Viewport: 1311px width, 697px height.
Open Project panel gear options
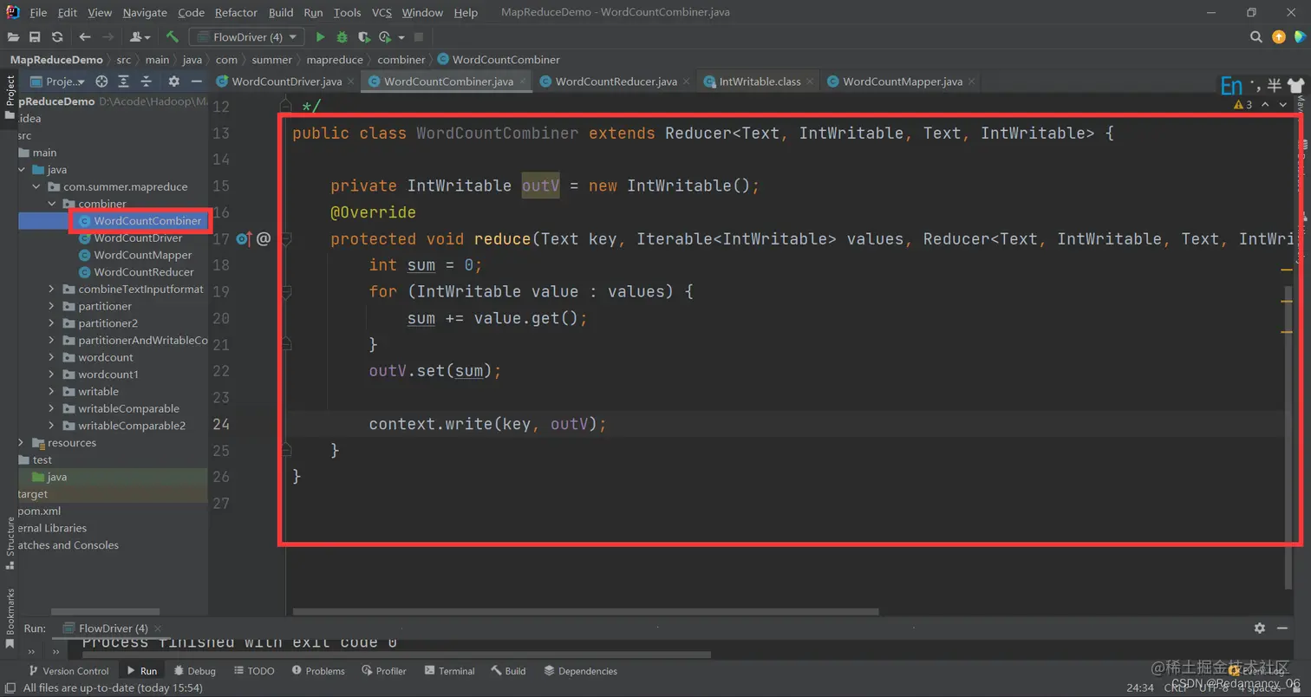(x=173, y=81)
